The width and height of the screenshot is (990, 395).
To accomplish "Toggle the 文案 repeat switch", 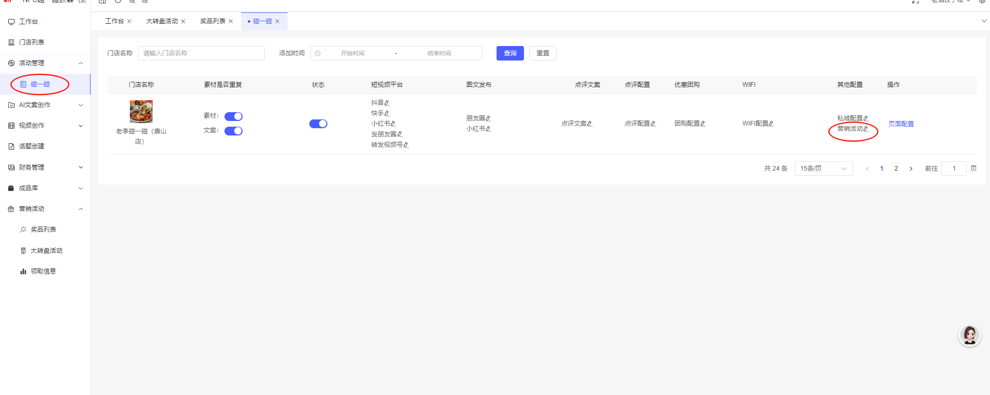I will (x=233, y=131).
